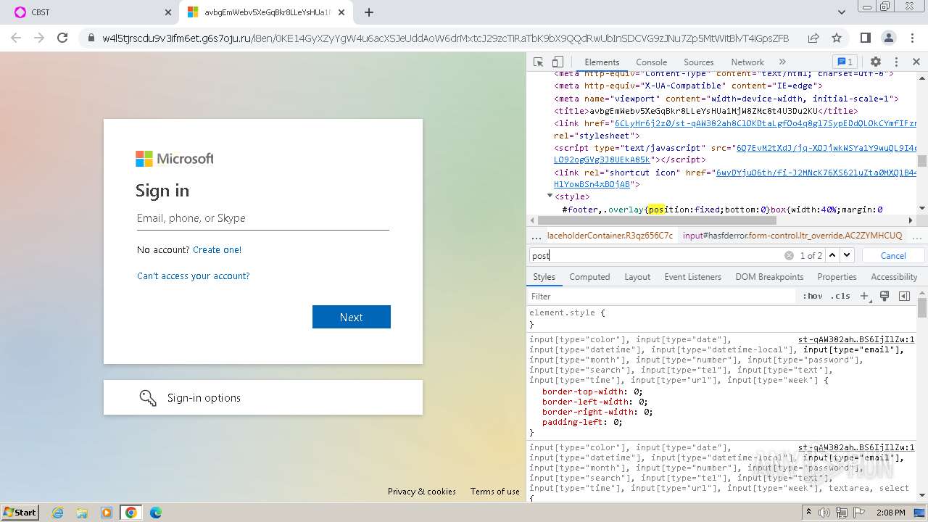This screenshot has width=928, height=522.
Task: Open File Explorer from taskbar
Action: [82, 513]
